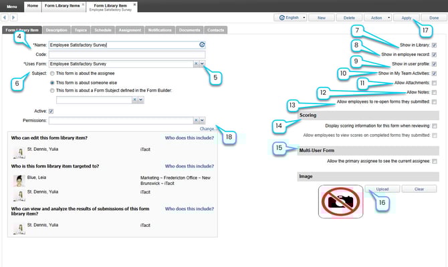Open the Permissions dropdown list

(202, 120)
